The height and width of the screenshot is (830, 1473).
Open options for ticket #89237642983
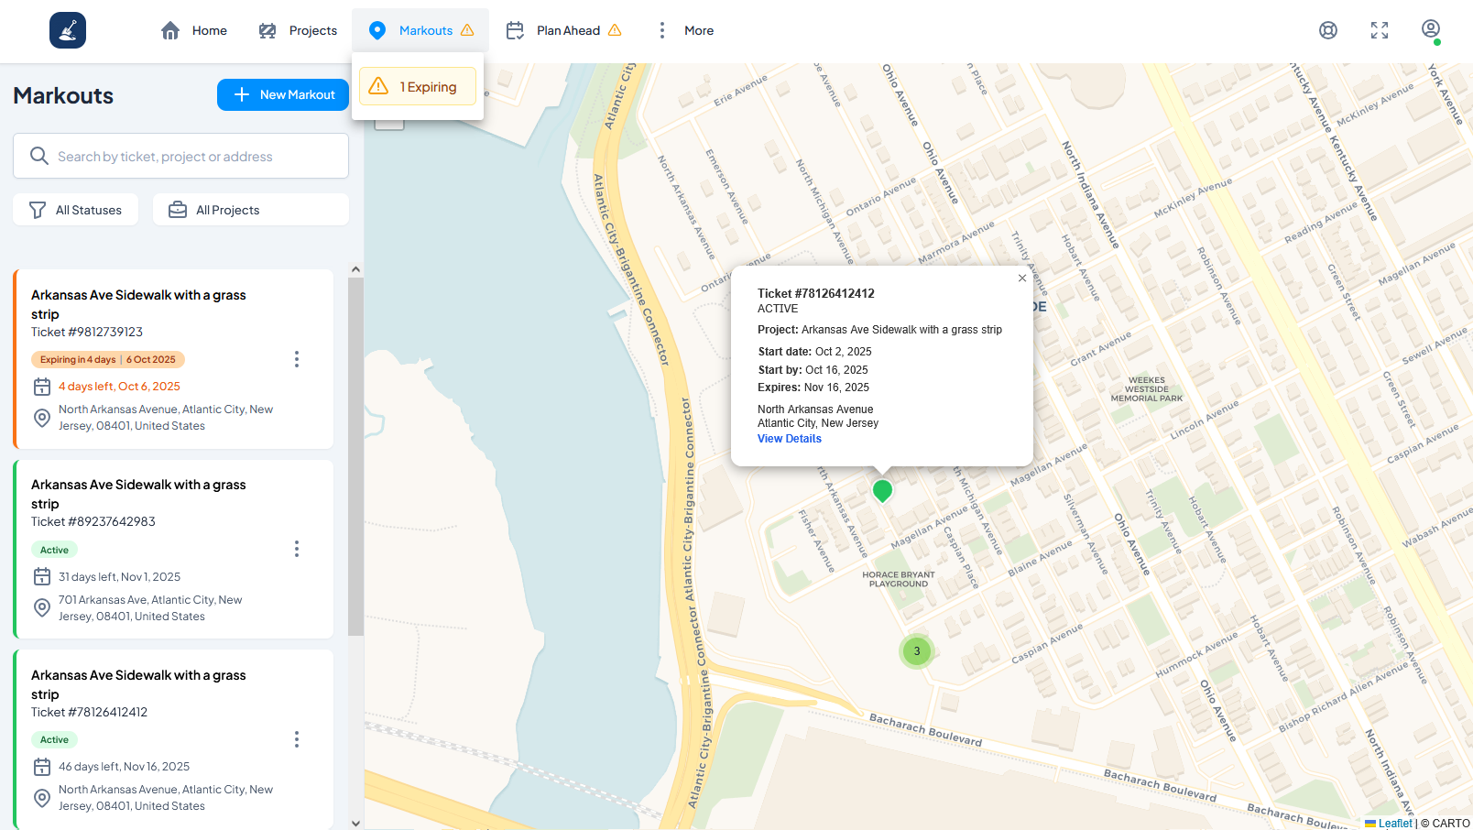coord(296,549)
